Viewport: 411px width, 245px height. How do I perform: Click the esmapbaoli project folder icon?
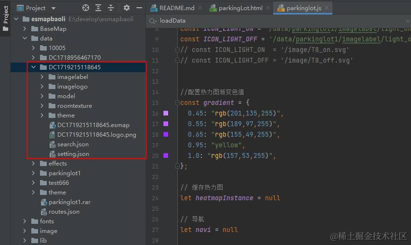tap(26, 19)
